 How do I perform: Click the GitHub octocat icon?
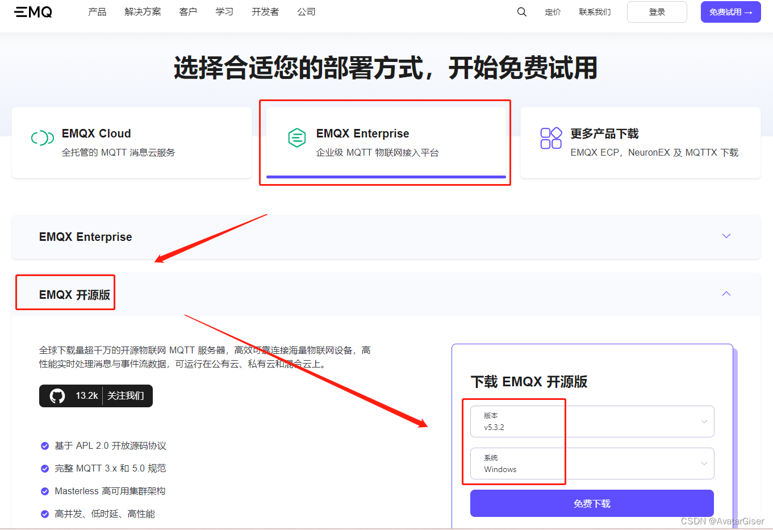[x=57, y=396]
